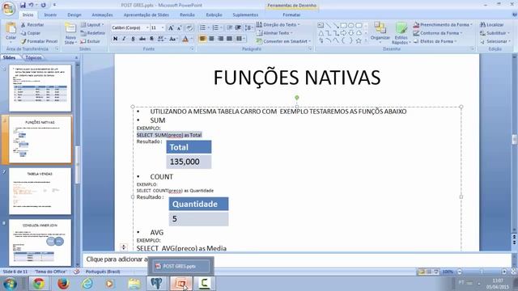Increase the font size
518x291 pixels.
click(171, 28)
